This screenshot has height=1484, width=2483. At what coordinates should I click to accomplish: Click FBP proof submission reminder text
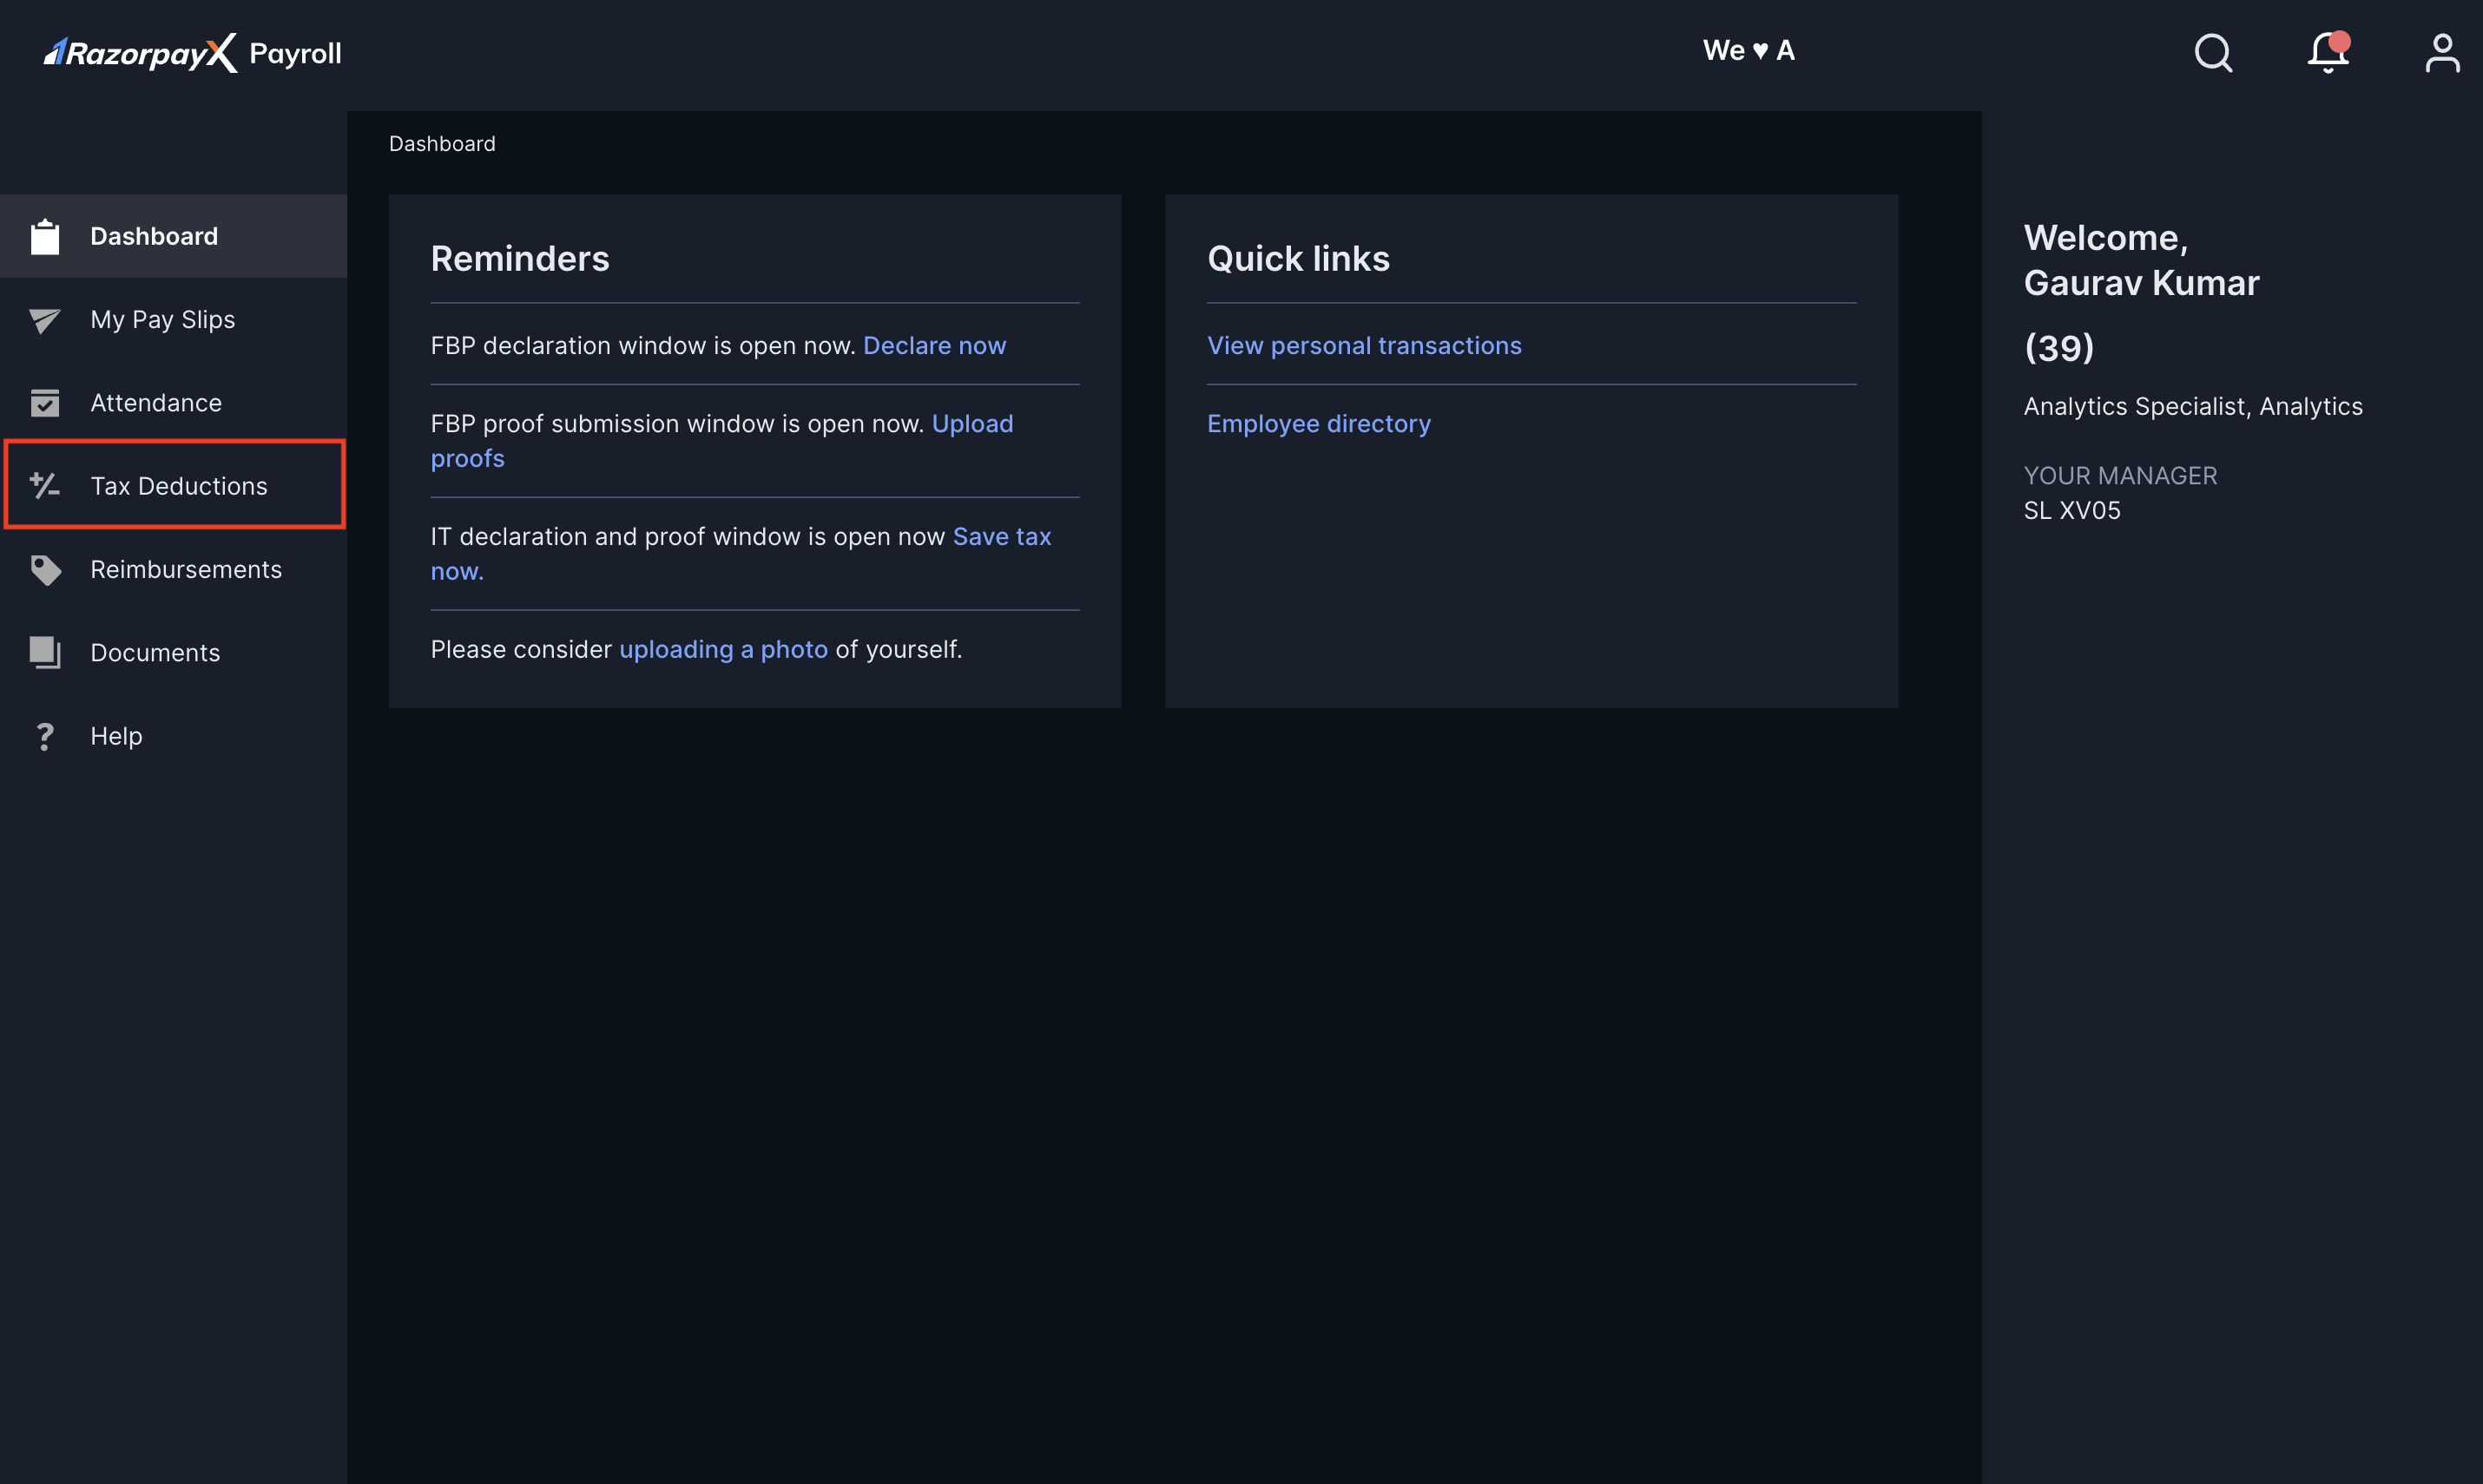677,424
